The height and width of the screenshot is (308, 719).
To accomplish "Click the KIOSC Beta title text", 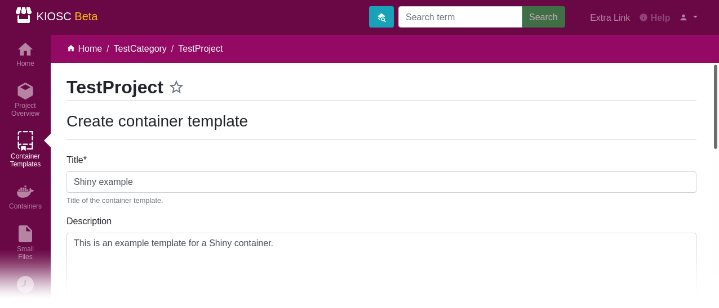I will click(x=67, y=16).
